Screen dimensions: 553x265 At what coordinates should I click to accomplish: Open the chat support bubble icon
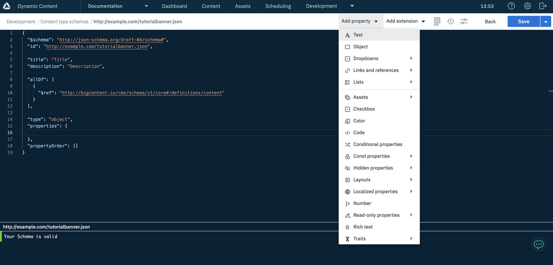[x=539, y=244]
